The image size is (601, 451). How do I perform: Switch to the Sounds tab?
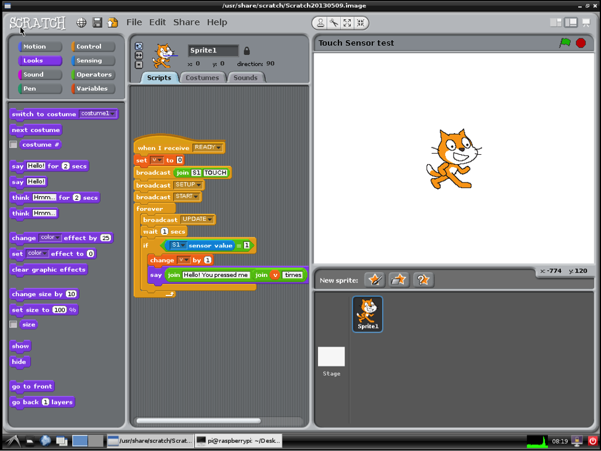pos(245,78)
